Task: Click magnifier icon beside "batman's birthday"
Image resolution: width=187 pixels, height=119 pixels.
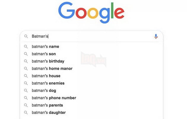Action: [x=26, y=61]
